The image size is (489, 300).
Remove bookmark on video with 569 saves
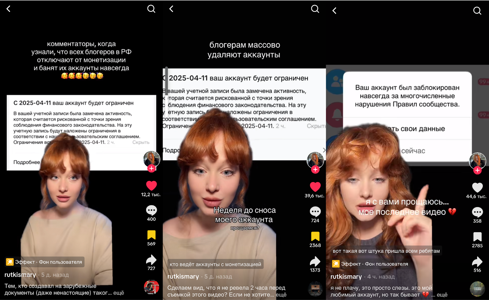(151, 235)
